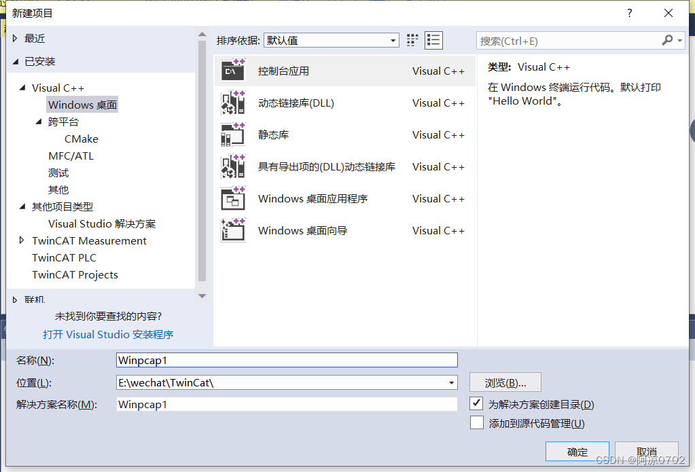The height and width of the screenshot is (472, 695).
Task: Open the 排序依据 默认值 dropdown
Action: (x=331, y=40)
